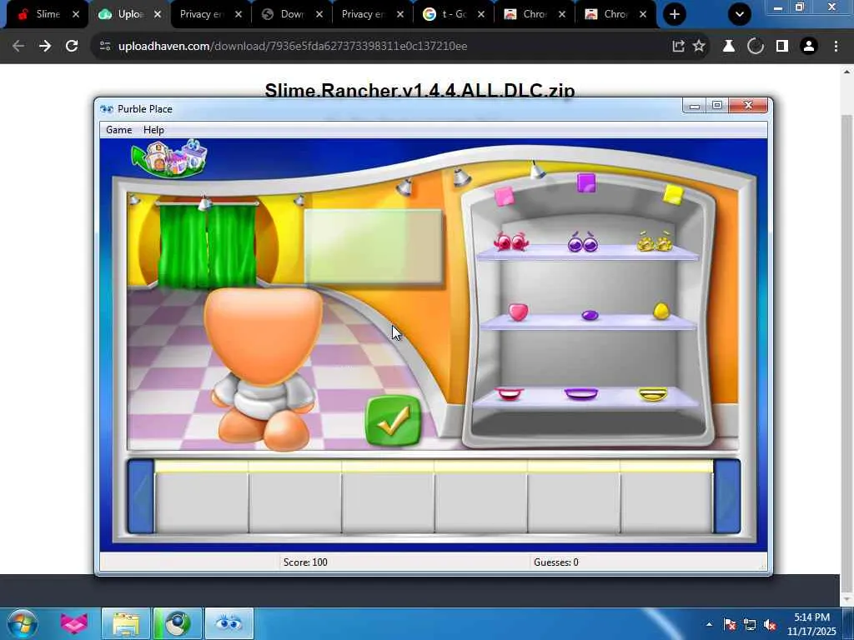The width and height of the screenshot is (854, 640).
Task: Switch to the Downloads browser tab
Action: (291, 14)
